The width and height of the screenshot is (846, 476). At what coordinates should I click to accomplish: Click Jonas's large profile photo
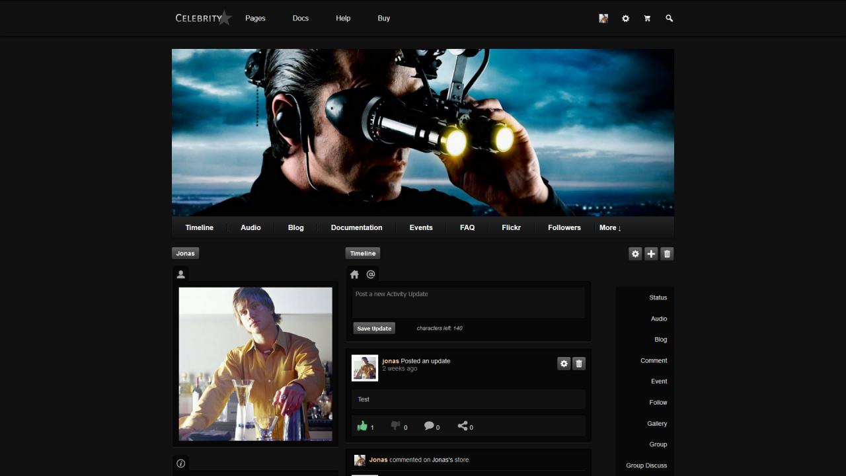coord(256,364)
